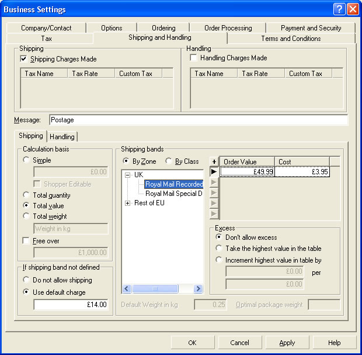Viewport: 362px width, 355px height.
Task: Click the context help question mark icon
Action: click(339, 9)
